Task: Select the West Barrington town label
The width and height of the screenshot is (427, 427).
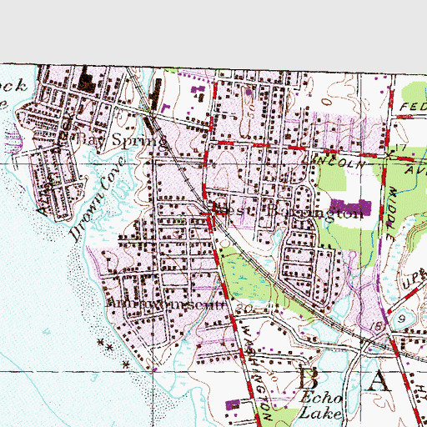Action: [x=288, y=213]
